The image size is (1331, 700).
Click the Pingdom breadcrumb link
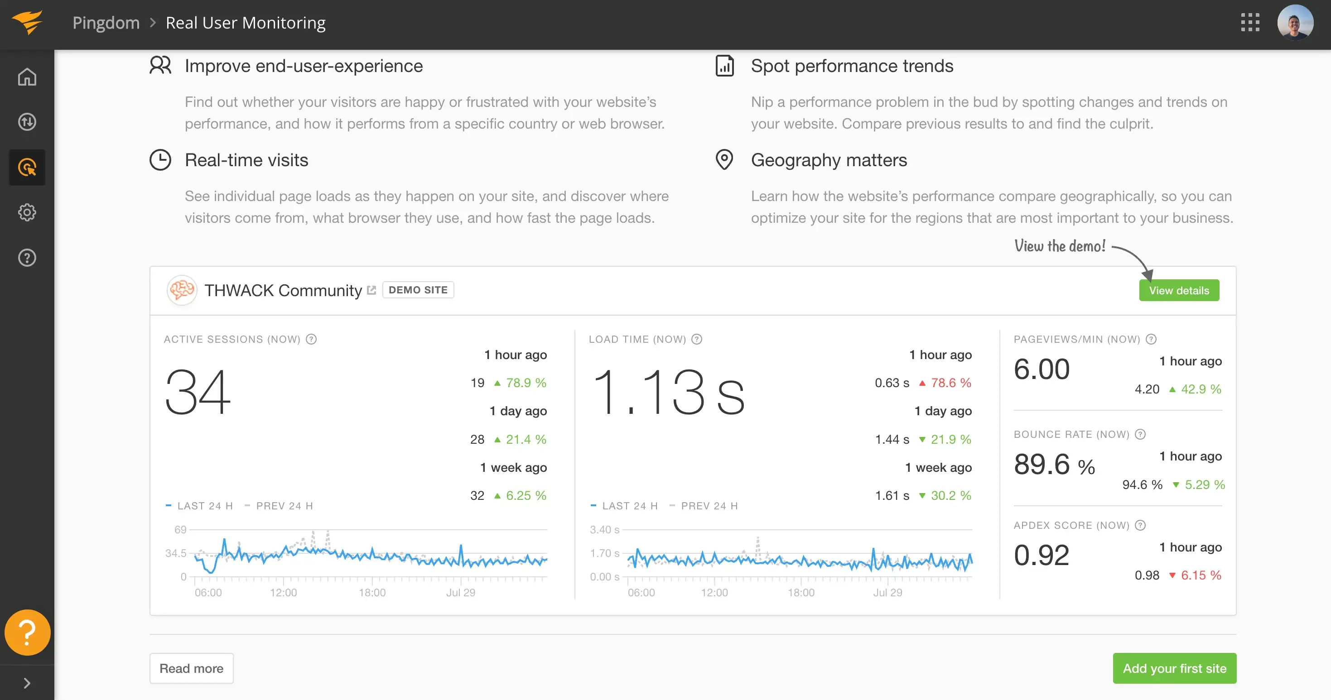pyautogui.click(x=106, y=23)
